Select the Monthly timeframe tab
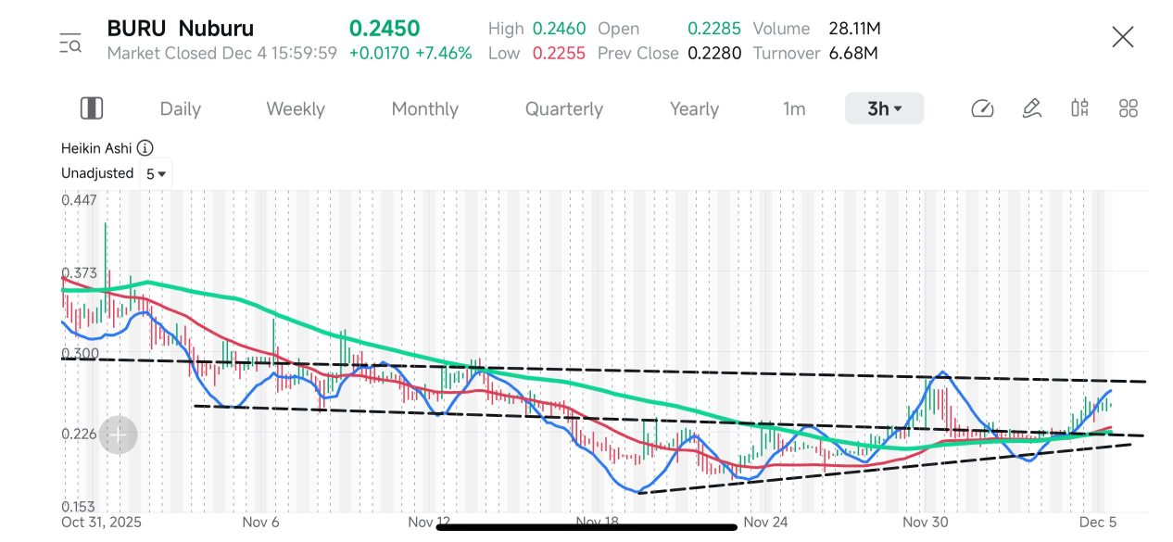 (x=425, y=108)
